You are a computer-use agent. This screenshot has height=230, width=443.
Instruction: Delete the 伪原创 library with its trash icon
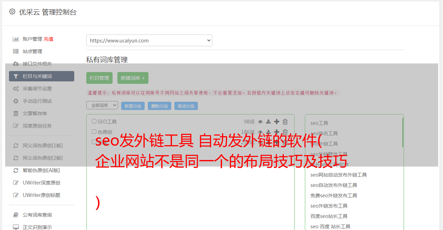[x=285, y=132]
